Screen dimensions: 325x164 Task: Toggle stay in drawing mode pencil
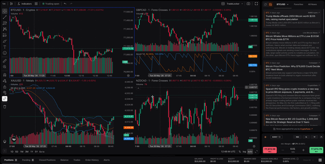tap(4, 81)
